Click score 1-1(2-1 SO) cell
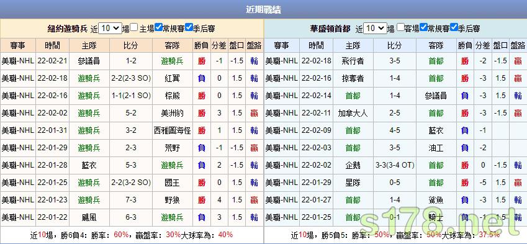Image resolution: width=527 pixels, height=244 pixels. (131, 96)
